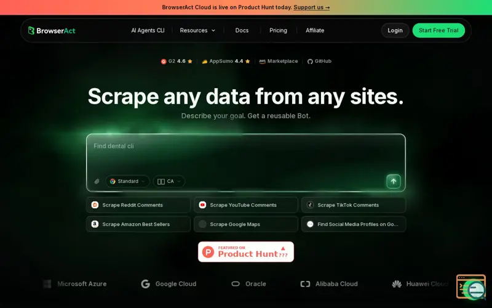Click Start Free Trial
Image resolution: width=492 pixels, height=308 pixels.
point(438,30)
